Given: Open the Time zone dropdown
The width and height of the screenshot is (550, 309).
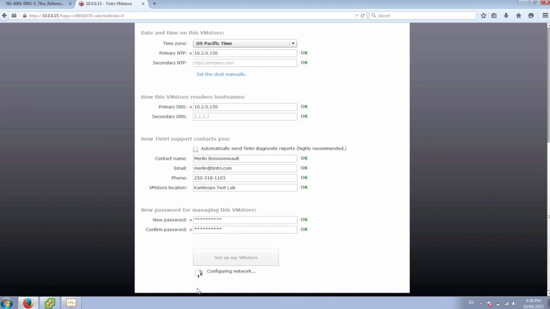Looking at the screenshot, I should [x=245, y=43].
